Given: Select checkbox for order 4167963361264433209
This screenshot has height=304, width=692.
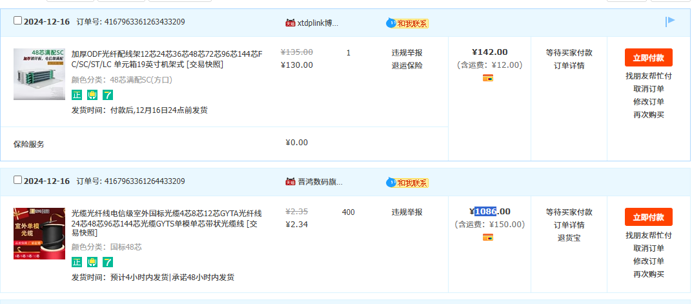Looking at the screenshot, I should (18, 180).
